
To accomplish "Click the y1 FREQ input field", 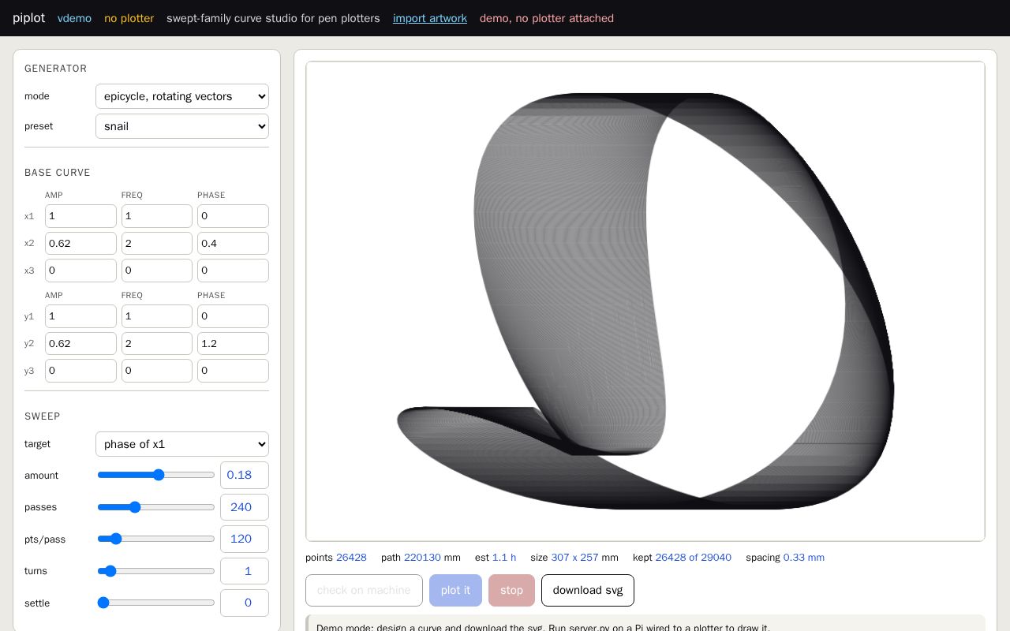I will 157,316.
